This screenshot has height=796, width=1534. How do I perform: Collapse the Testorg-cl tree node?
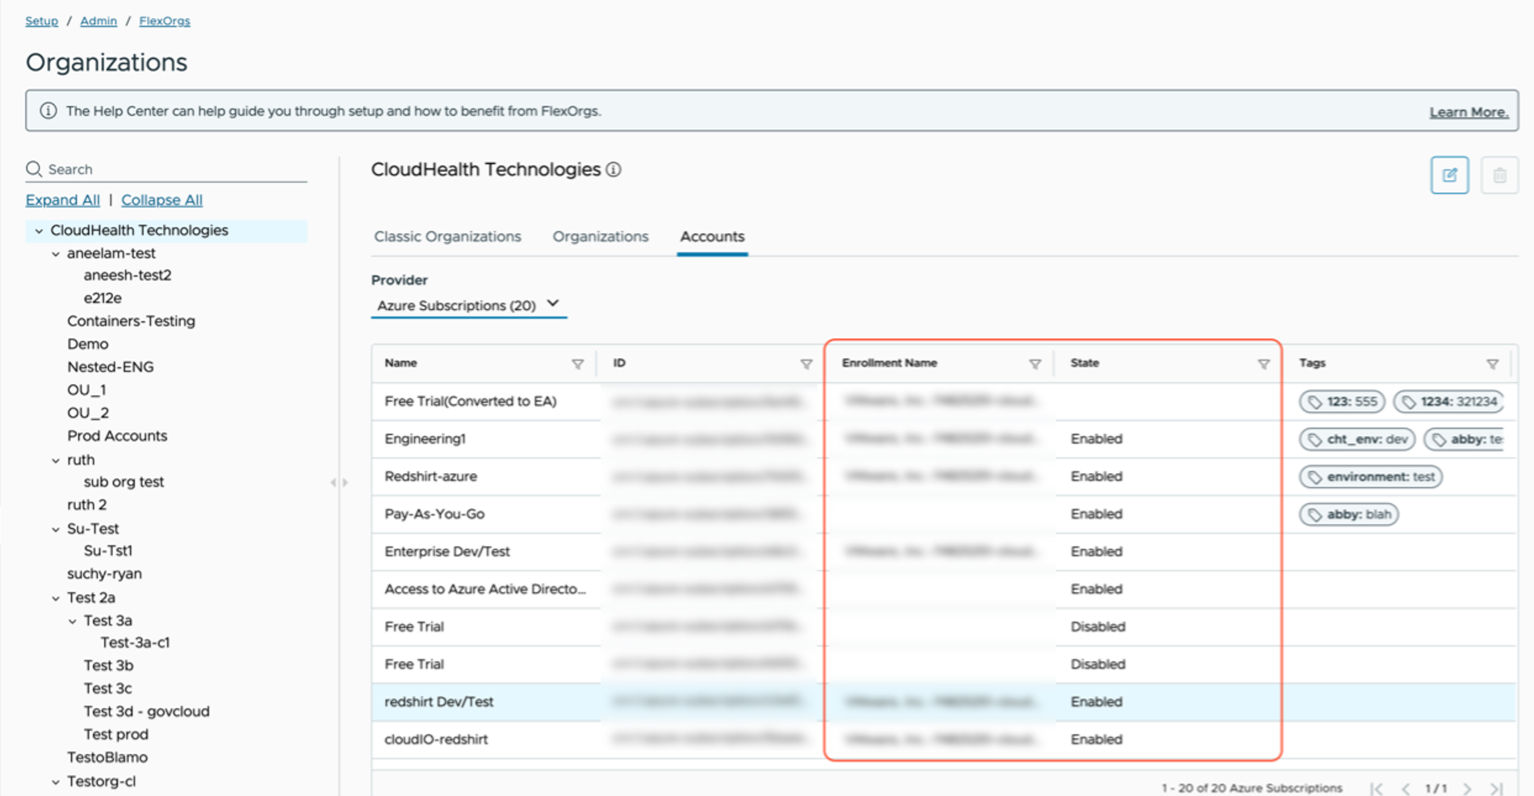point(56,781)
